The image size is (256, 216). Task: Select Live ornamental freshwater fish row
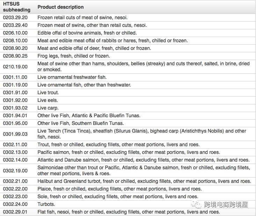(128, 77)
